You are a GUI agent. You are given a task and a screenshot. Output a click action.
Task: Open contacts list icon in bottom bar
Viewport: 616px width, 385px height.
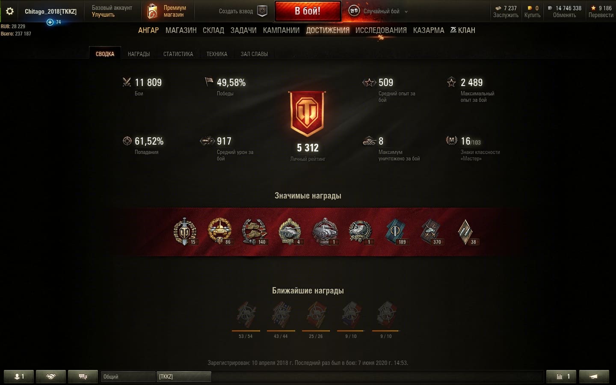pos(19,376)
